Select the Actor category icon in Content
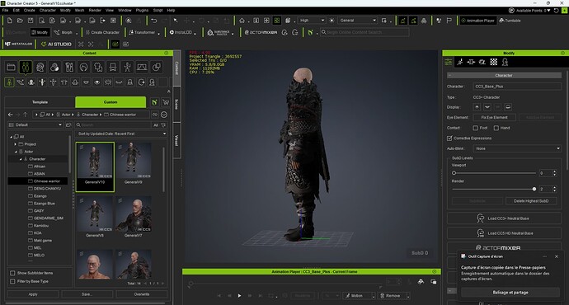This screenshot has height=305, width=569. 26,67
